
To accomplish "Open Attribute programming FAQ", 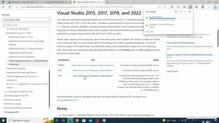I will coord(16,96).
